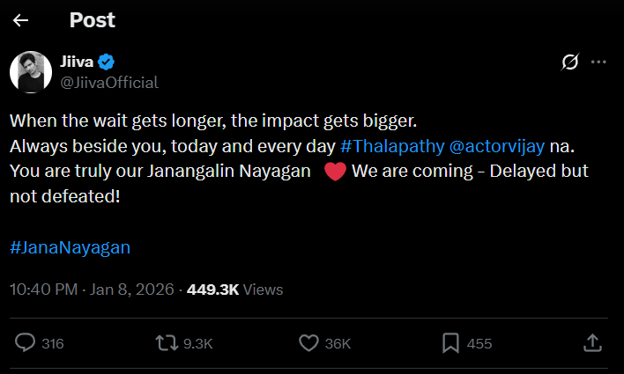Click the 36K likes count
The width and height of the screenshot is (624, 374).
(338, 344)
